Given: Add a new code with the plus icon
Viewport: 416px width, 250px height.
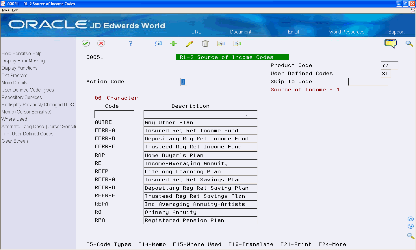Looking at the screenshot, I should (173, 43).
